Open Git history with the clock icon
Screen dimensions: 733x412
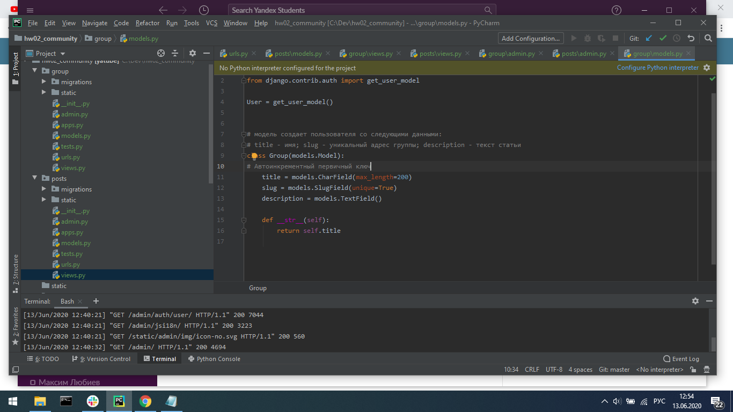(x=677, y=38)
